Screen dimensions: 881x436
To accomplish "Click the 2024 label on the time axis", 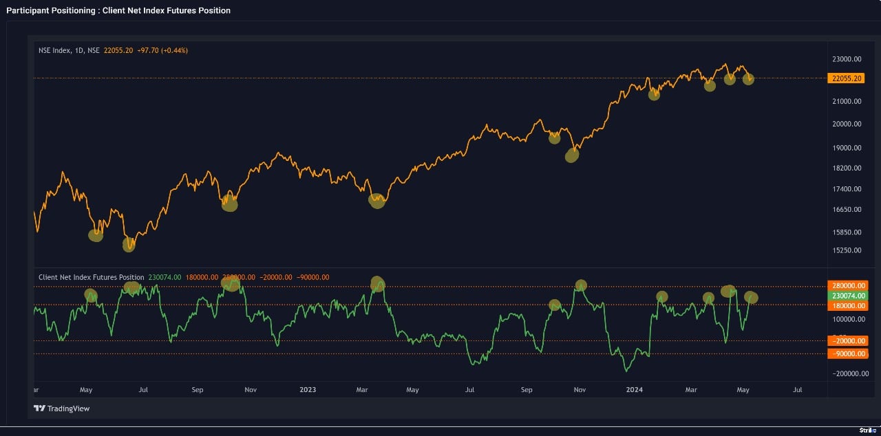I will point(634,389).
